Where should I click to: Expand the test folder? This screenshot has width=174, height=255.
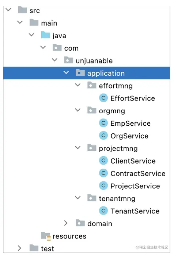(19, 248)
